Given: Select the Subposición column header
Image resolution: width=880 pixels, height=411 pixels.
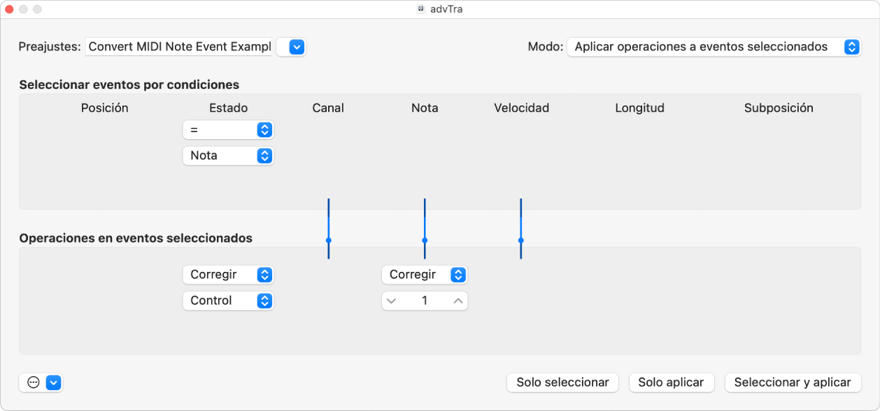Looking at the screenshot, I should [779, 108].
